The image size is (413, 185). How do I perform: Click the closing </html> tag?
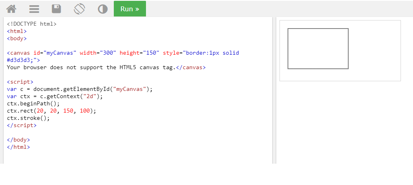tap(18, 147)
